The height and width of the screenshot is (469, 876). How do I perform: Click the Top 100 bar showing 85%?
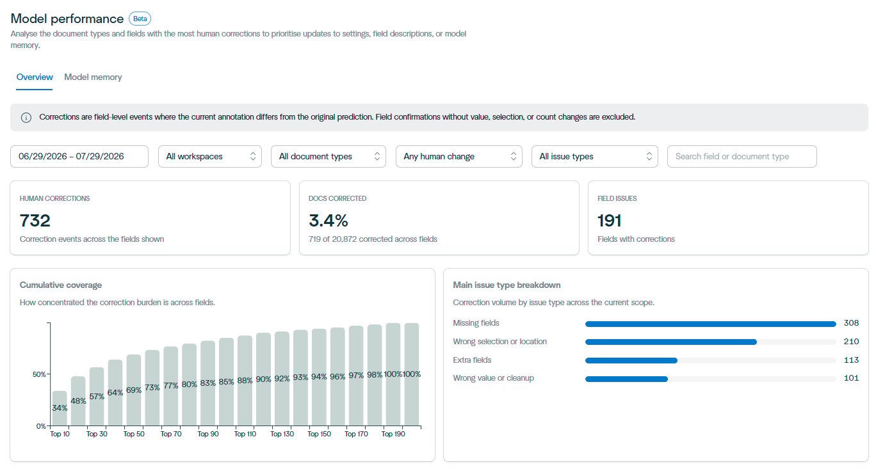tap(226, 382)
